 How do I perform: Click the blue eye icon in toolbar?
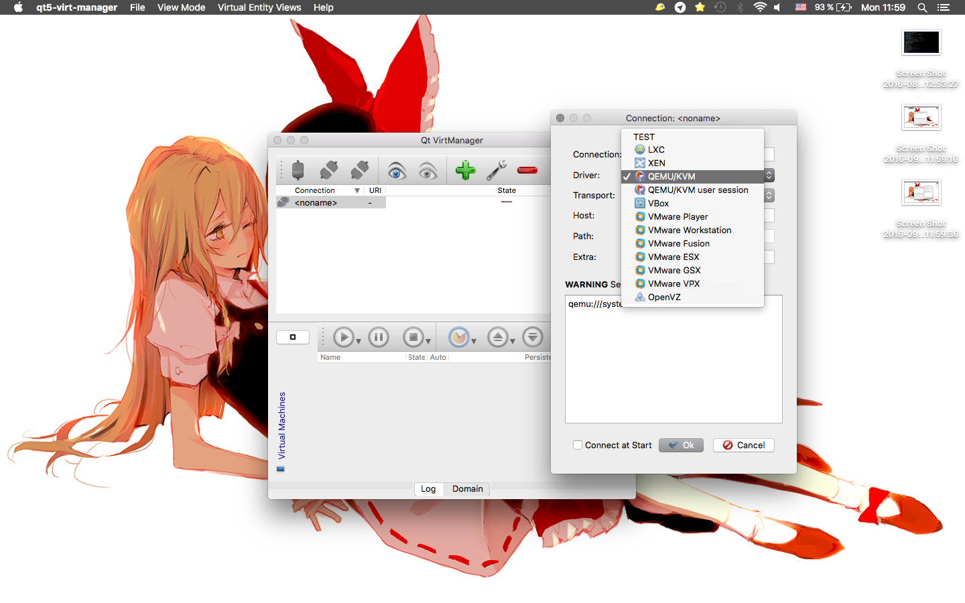click(x=397, y=171)
